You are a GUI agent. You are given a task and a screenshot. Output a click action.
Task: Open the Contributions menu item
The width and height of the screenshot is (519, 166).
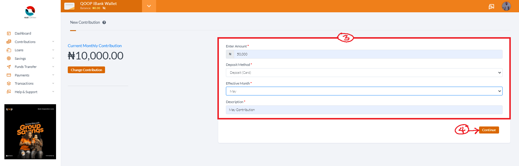coord(25,42)
